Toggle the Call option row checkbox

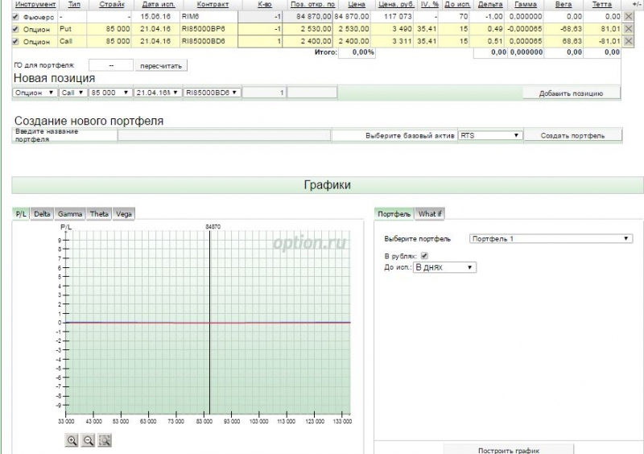click(x=15, y=42)
